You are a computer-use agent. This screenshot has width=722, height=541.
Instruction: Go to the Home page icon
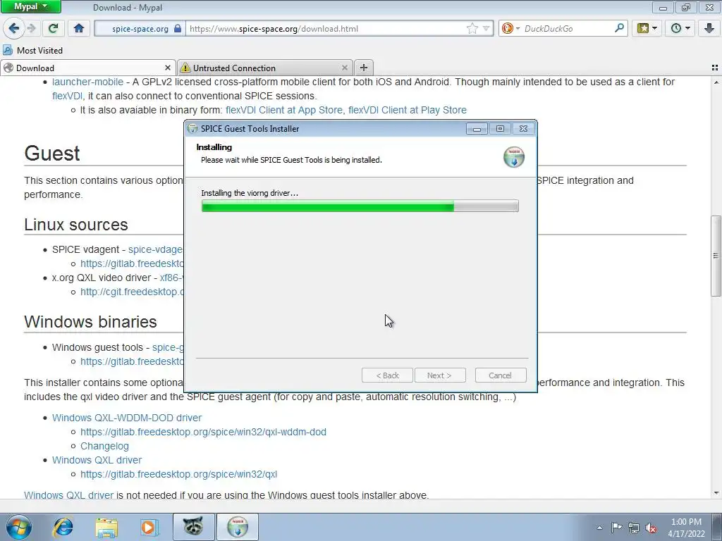[79, 28]
